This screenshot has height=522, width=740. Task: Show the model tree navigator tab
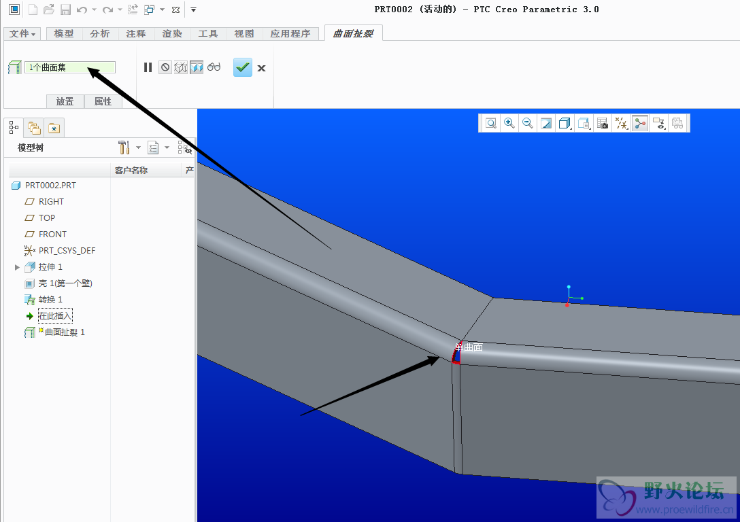tap(14, 127)
